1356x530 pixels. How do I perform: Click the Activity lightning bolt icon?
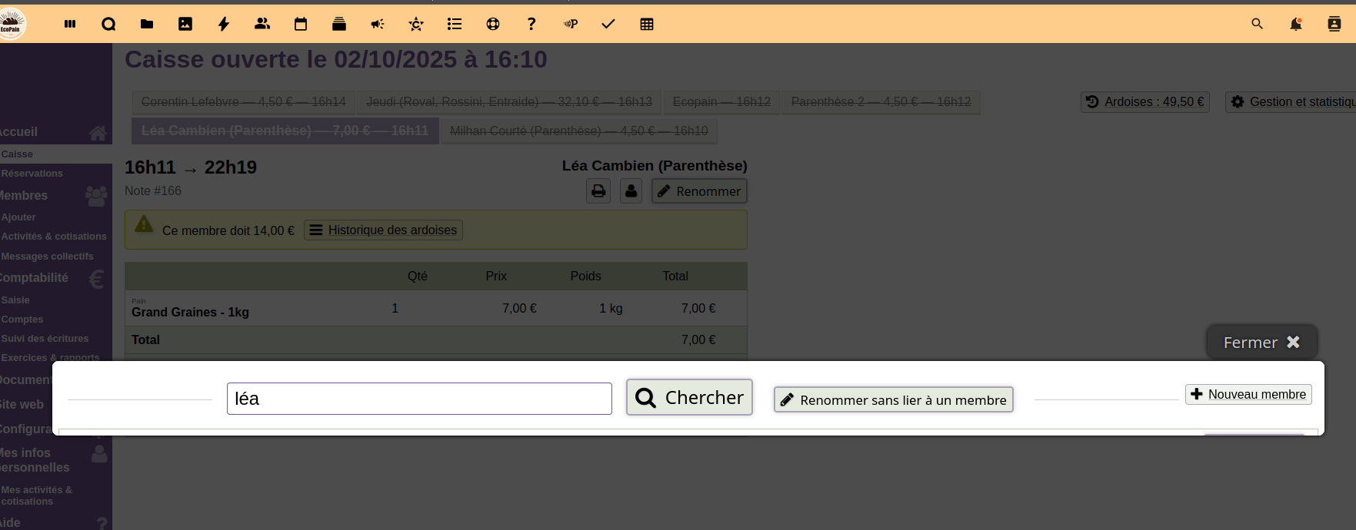point(224,24)
